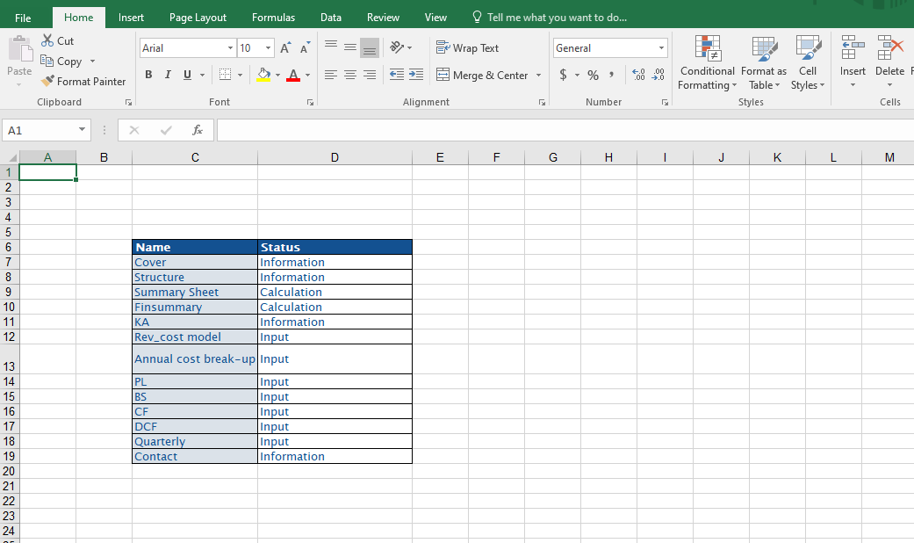Open underline style dropdown arrow
The image size is (914, 543).
coord(202,75)
